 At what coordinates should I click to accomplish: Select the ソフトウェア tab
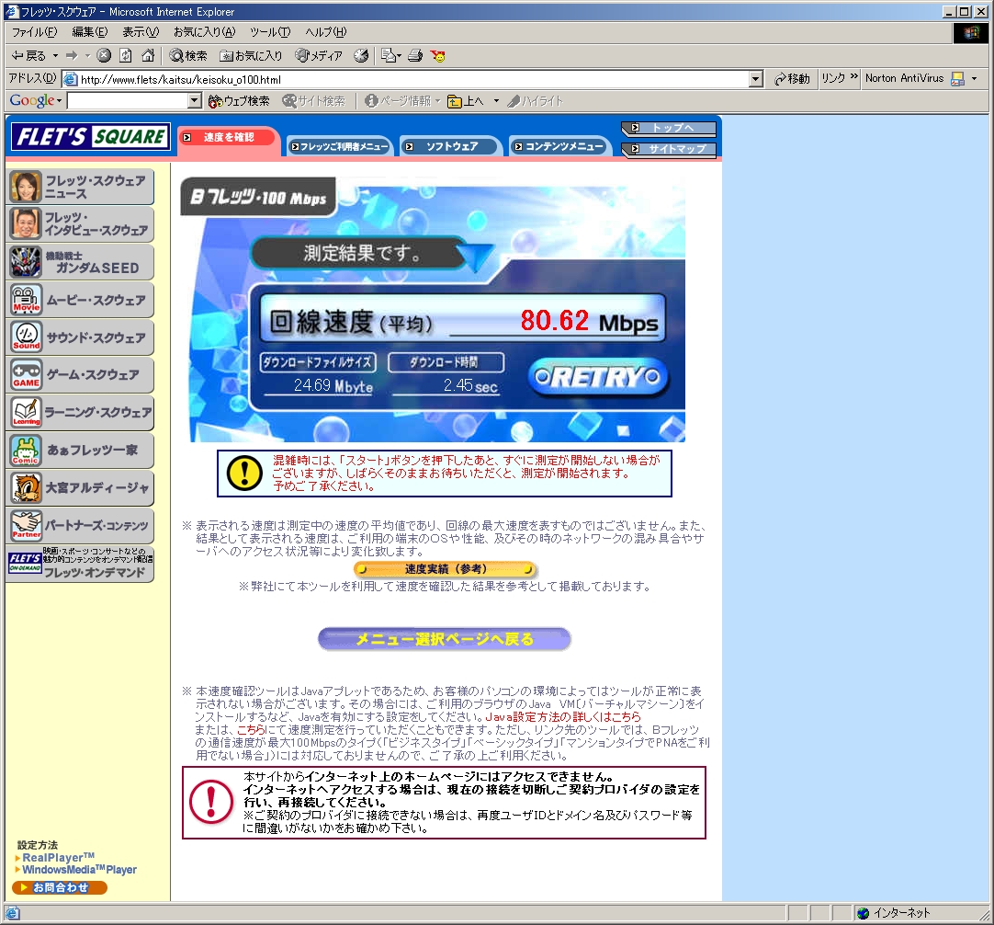pos(451,146)
